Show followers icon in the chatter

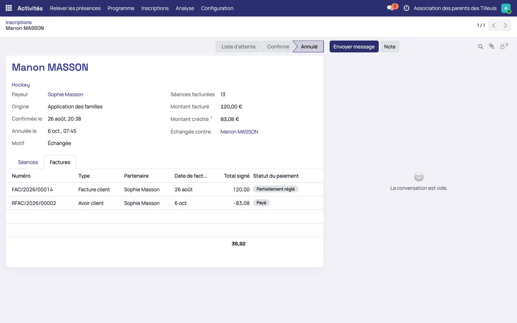tap(503, 46)
